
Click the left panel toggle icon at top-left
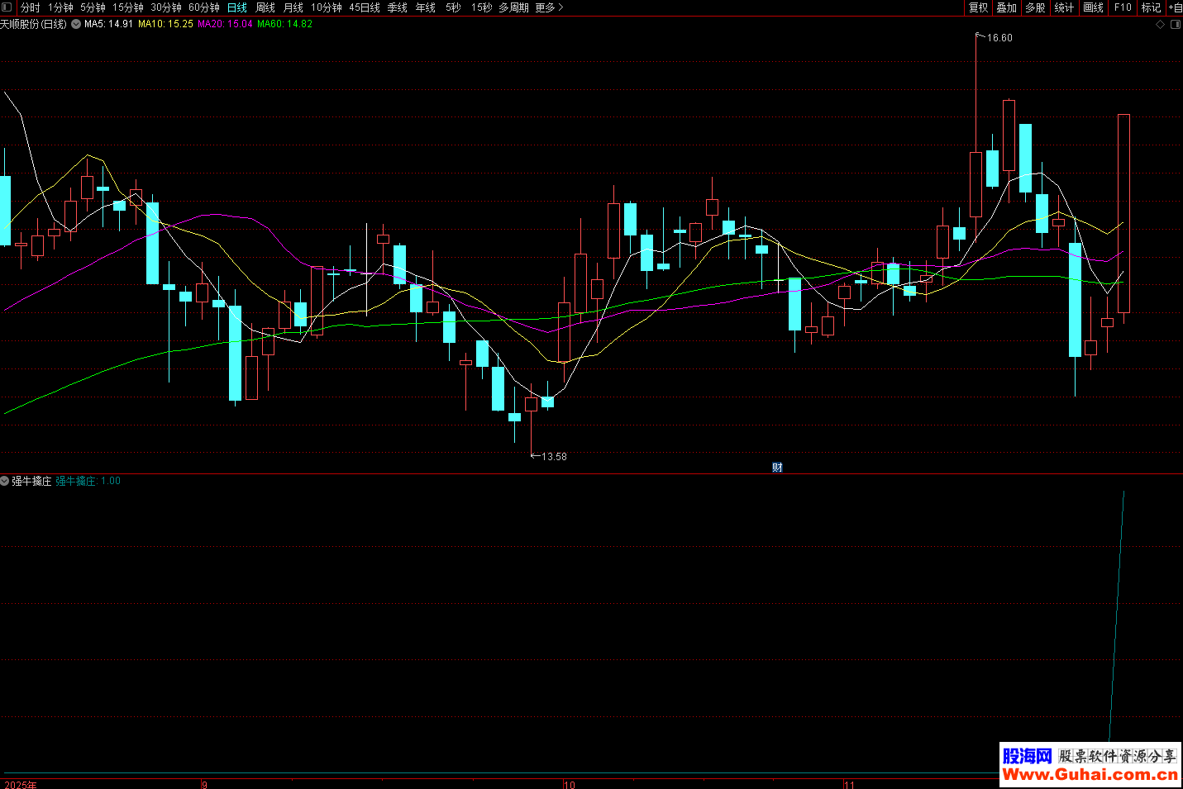click(7, 7)
